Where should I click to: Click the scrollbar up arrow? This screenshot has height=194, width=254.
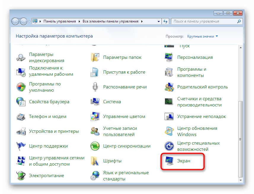[x=241, y=48]
